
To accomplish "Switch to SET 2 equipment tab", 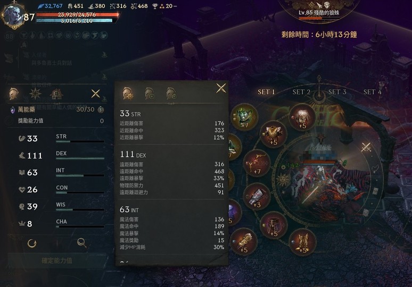I will point(301,92).
